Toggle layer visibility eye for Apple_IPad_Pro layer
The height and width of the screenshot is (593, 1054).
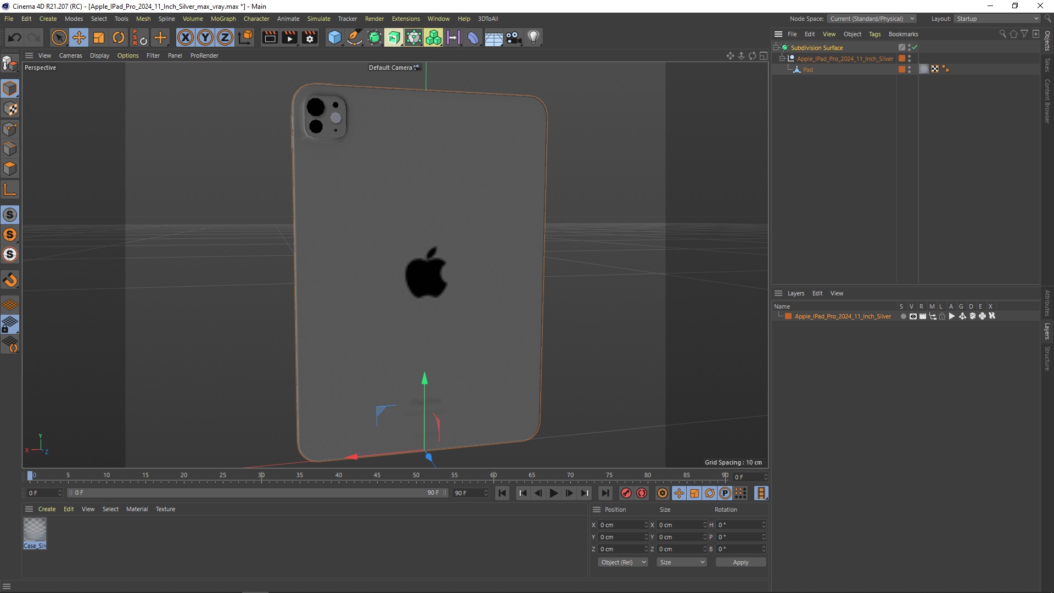[x=913, y=316]
